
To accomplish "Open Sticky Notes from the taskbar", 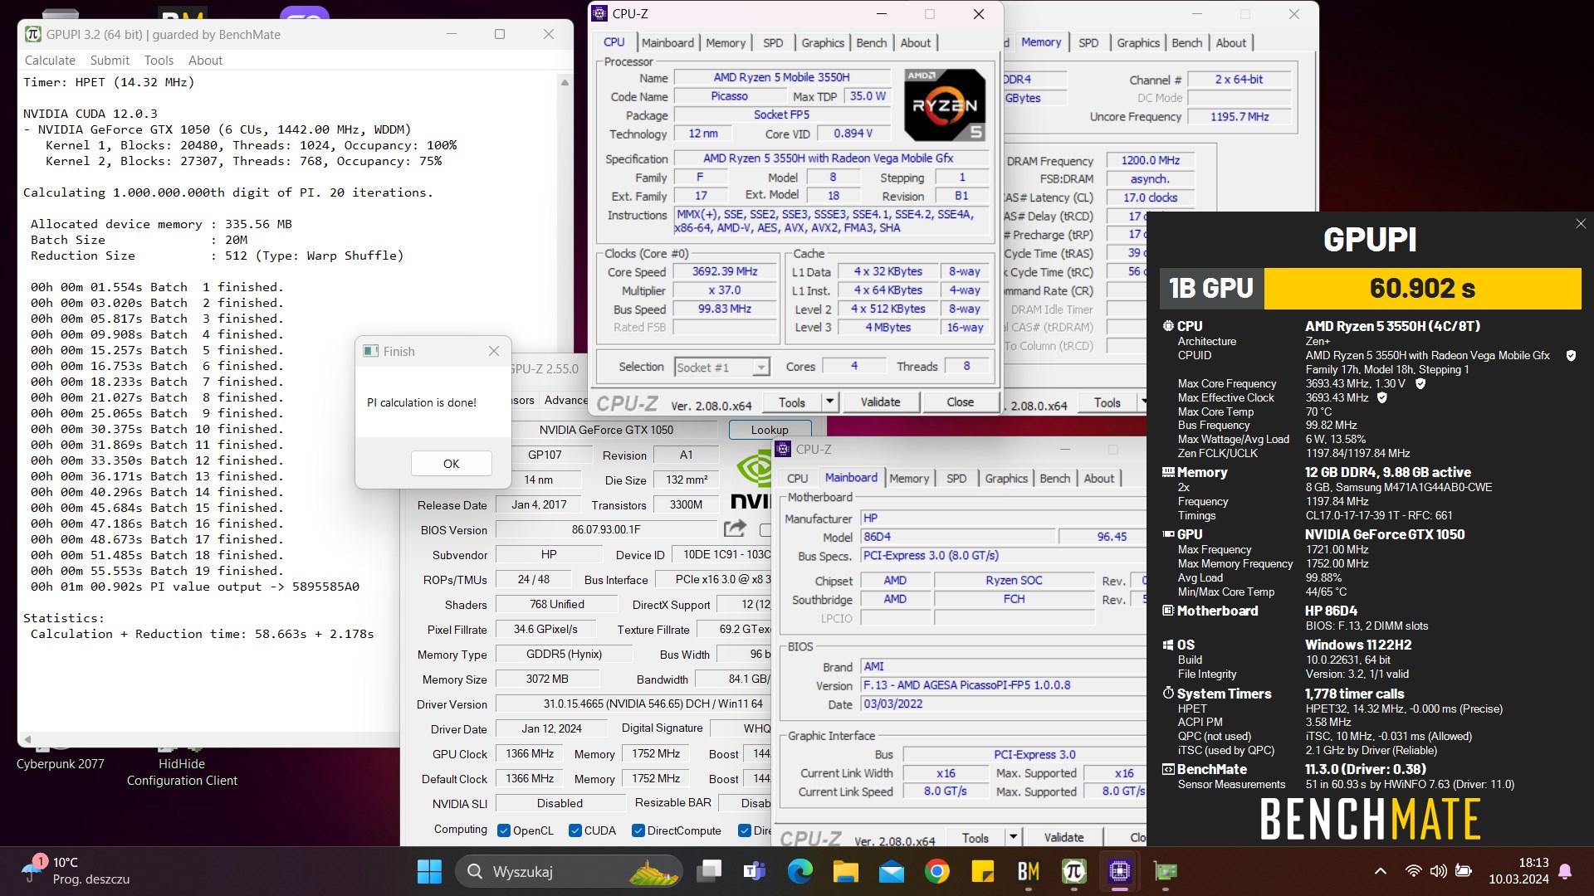I will 983,871.
